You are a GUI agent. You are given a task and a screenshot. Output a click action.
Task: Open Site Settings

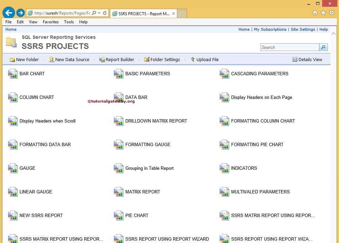pyautogui.click(x=303, y=29)
